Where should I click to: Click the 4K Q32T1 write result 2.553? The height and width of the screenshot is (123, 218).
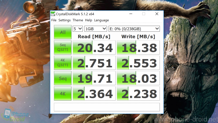point(138,63)
